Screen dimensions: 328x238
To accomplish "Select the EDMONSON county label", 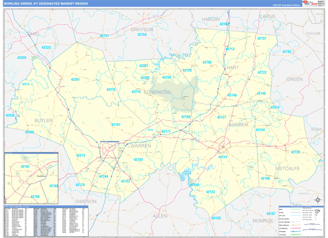I will (157, 92).
